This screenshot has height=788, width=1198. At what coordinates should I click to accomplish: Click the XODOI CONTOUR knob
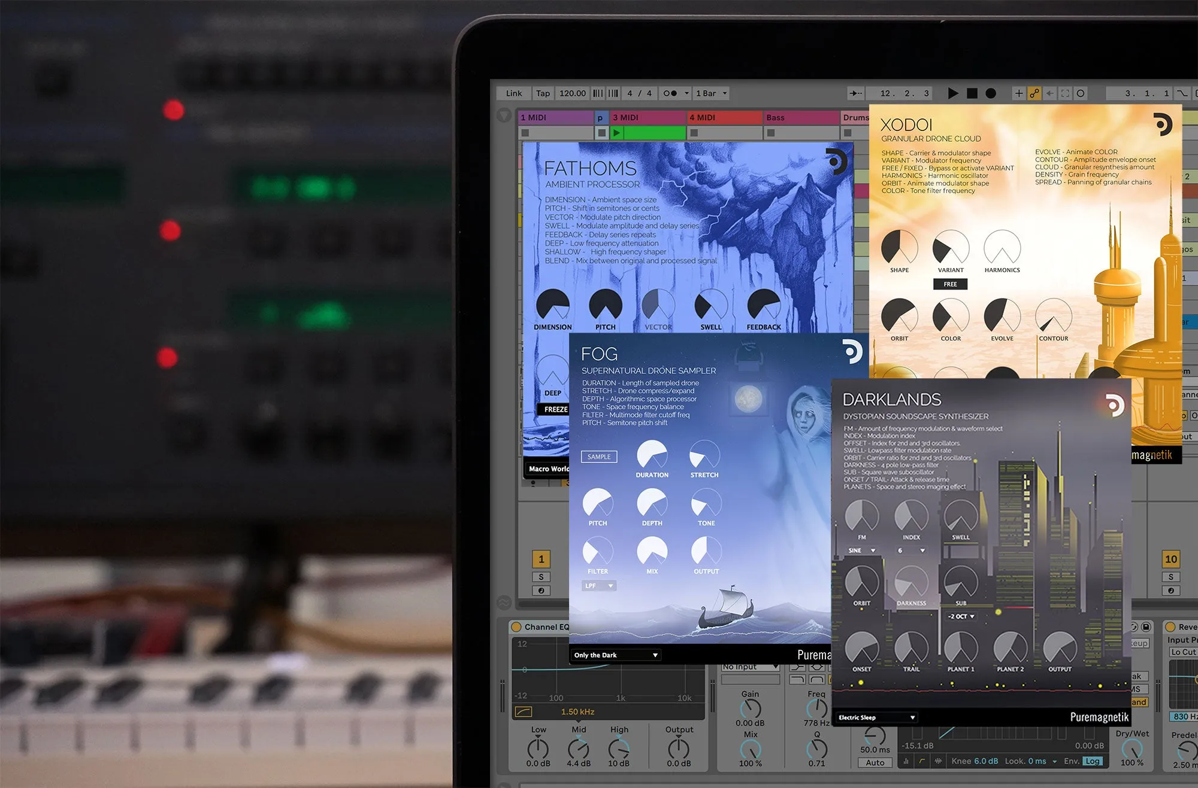tap(1053, 315)
